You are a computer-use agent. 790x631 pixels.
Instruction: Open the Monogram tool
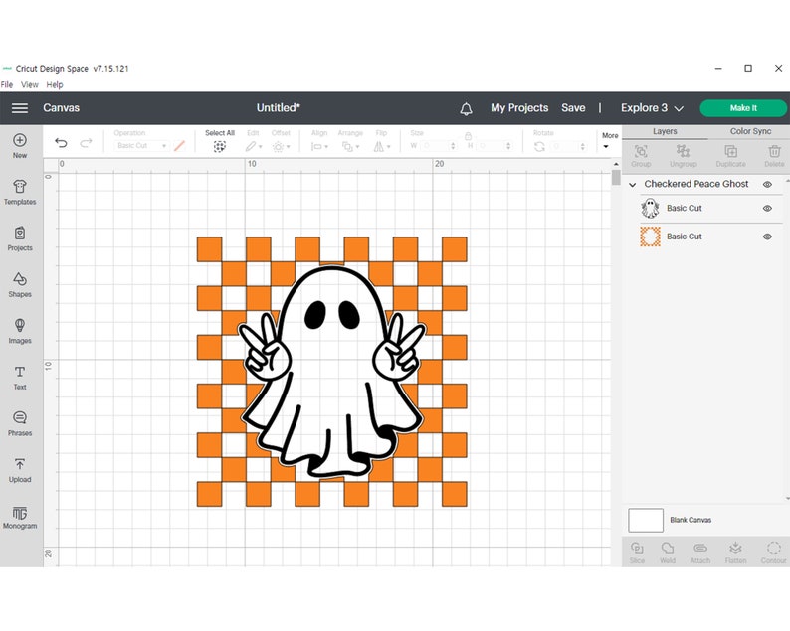20,518
